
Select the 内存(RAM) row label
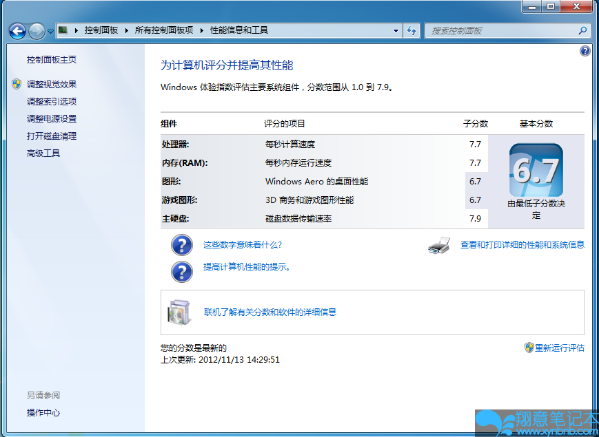click(x=185, y=163)
